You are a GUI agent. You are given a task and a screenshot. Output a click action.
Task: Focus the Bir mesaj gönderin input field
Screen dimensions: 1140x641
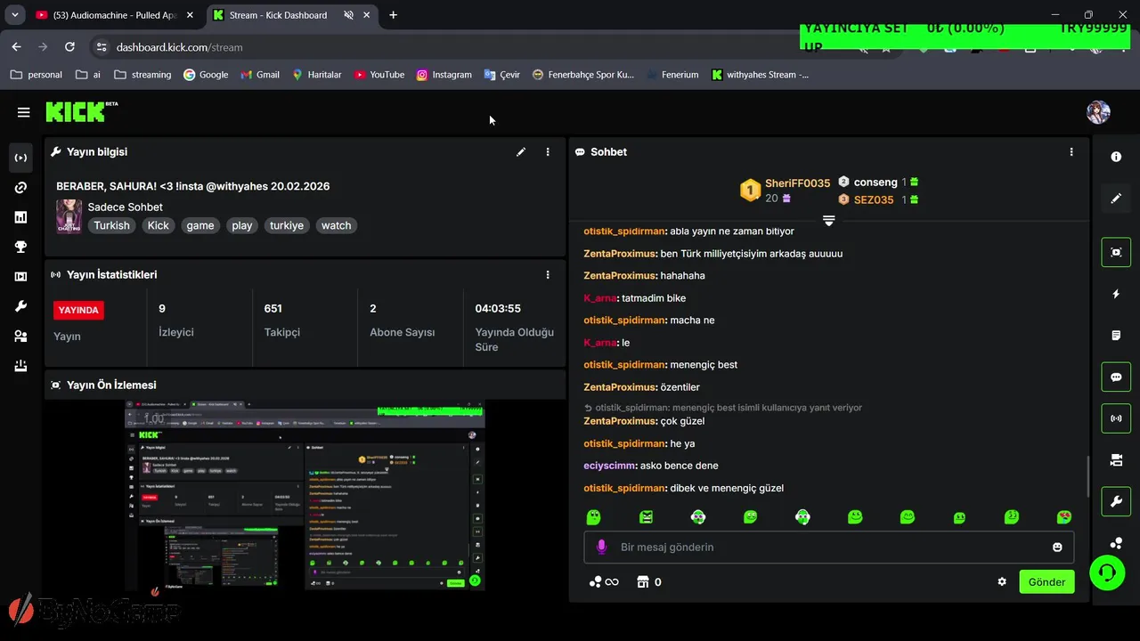point(828,548)
